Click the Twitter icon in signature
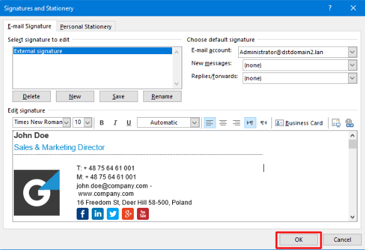The width and height of the screenshot is (365, 250). [x=112, y=214]
